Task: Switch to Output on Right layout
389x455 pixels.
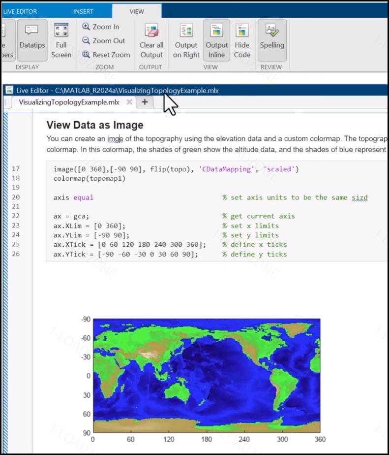Action: [x=186, y=40]
